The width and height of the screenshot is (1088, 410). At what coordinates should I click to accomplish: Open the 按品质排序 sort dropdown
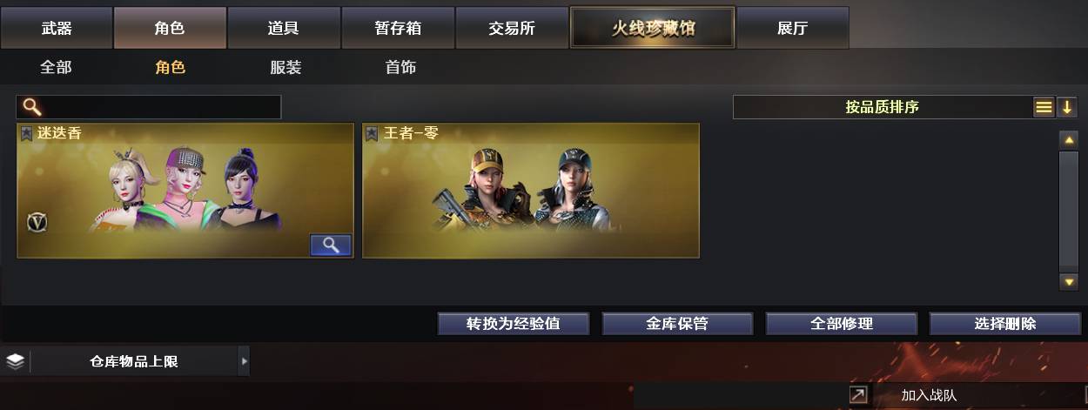(x=883, y=107)
